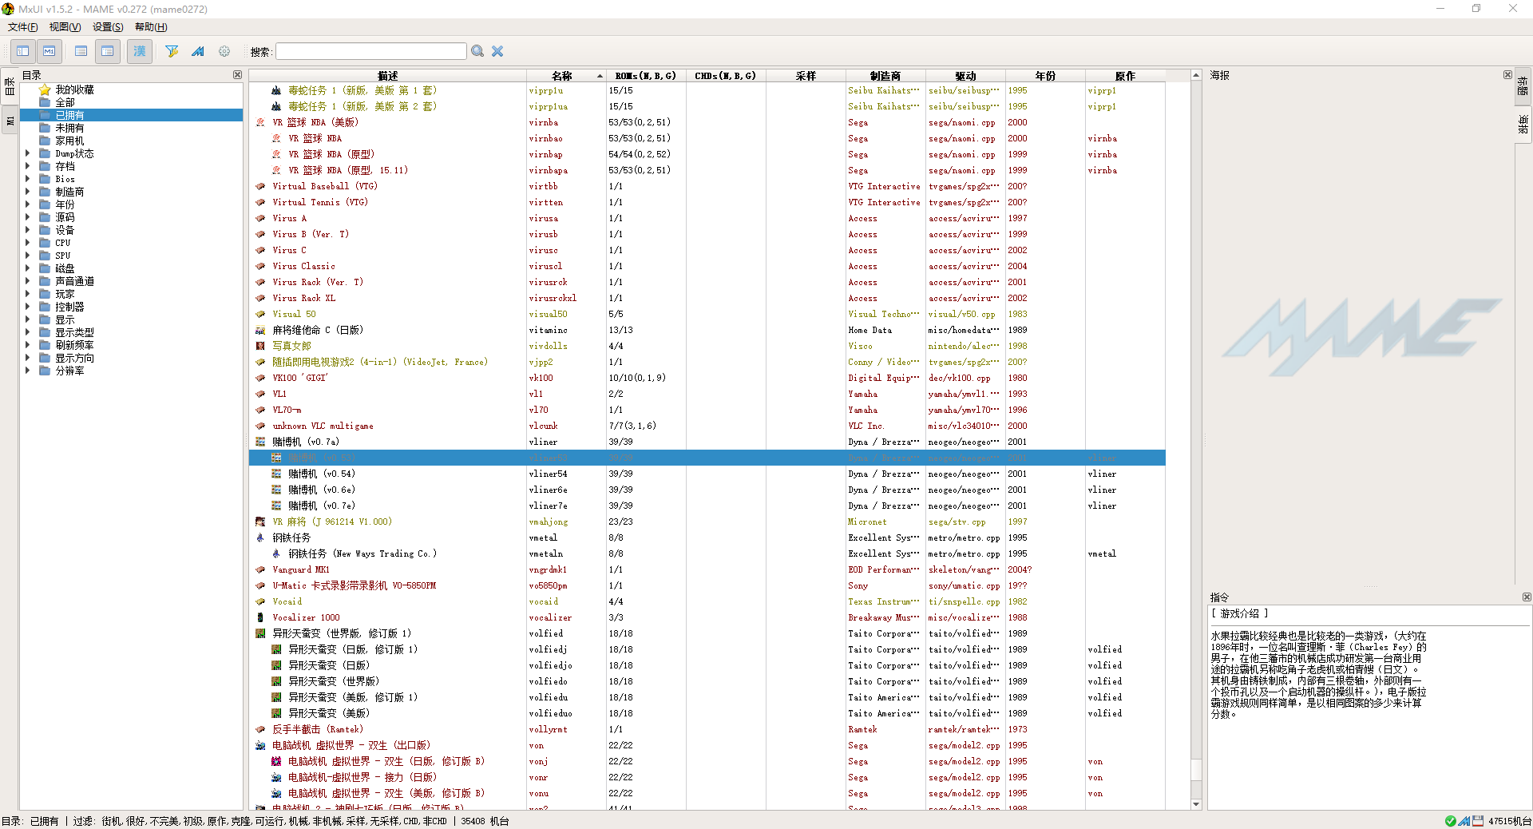The height and width of the screenshot is (829, 1533).
Task: Close the 指令 command panel
Action: pos(1527,597)
